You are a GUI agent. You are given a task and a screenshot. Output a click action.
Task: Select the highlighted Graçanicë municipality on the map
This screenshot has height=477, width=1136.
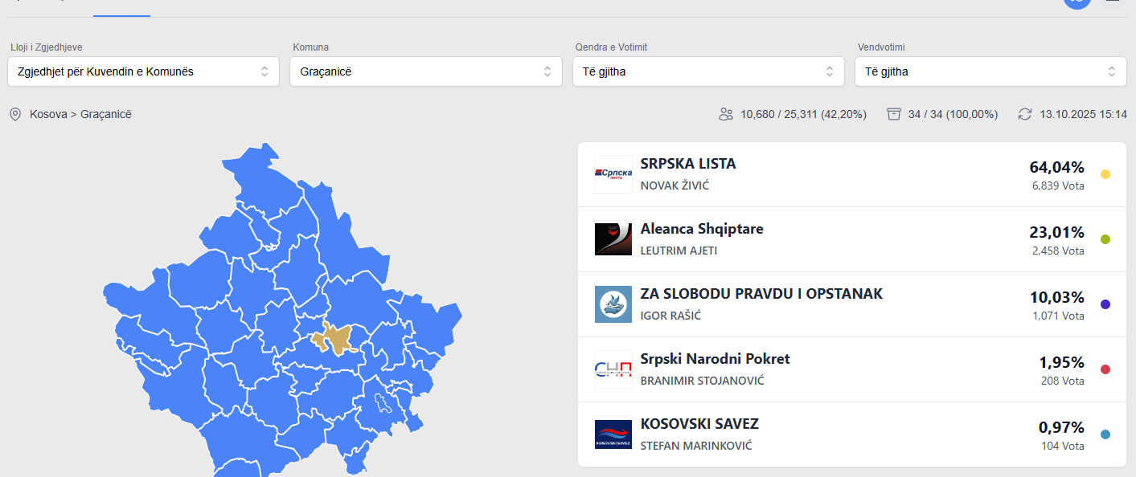(335, 339)
